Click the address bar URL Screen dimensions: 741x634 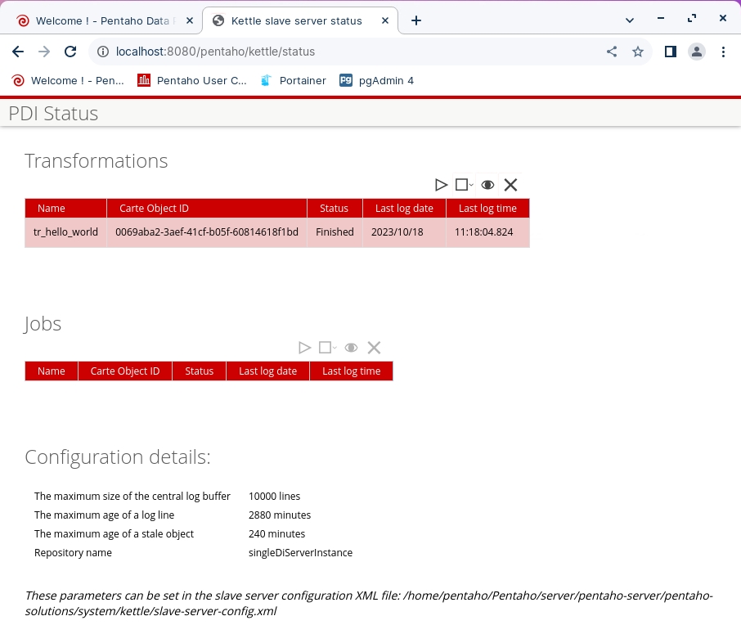pyautogui.click(x=215, y=52)
